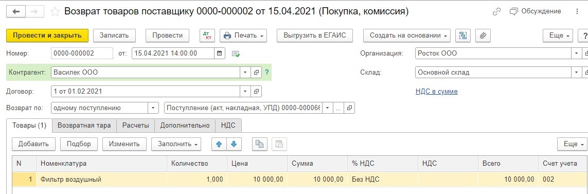The width and height of the screenshot is (588, 194).
Task: Go forward with the right arrow
Action: (x=34, y=12)
